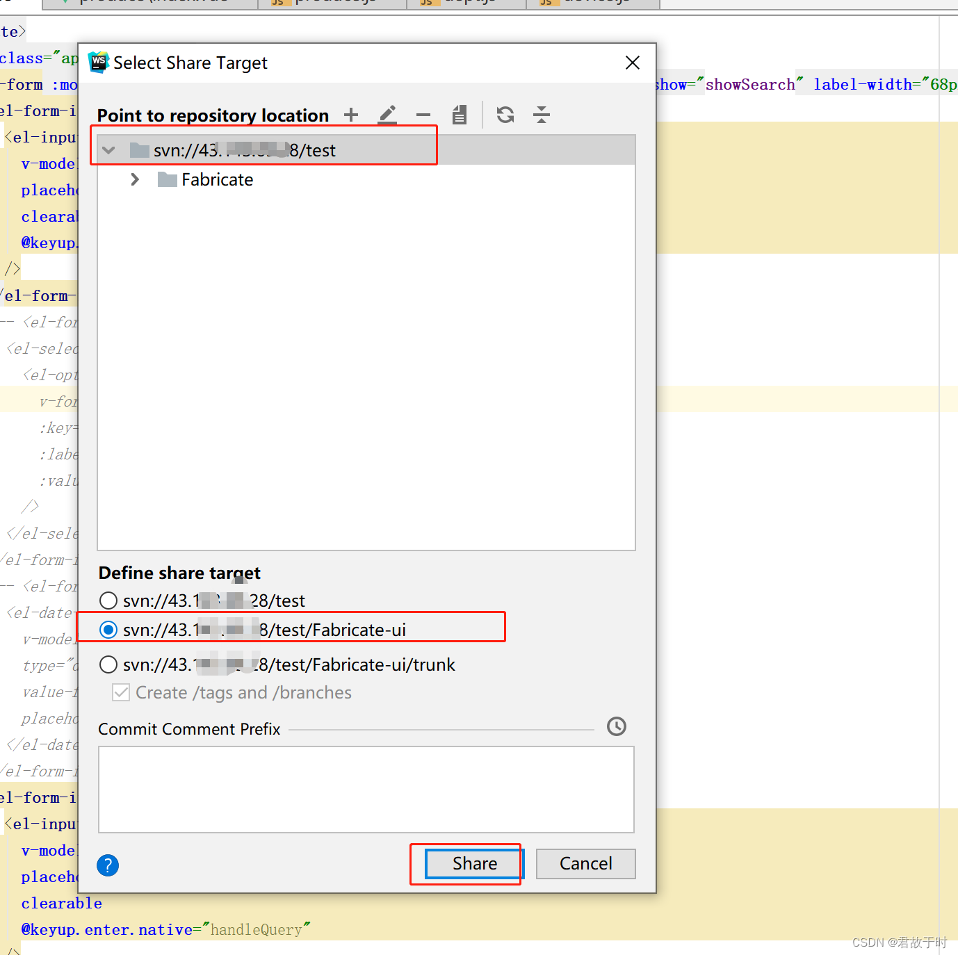
Task: Expand the Fabricate folder node
Action: click(x=135, y=179)
